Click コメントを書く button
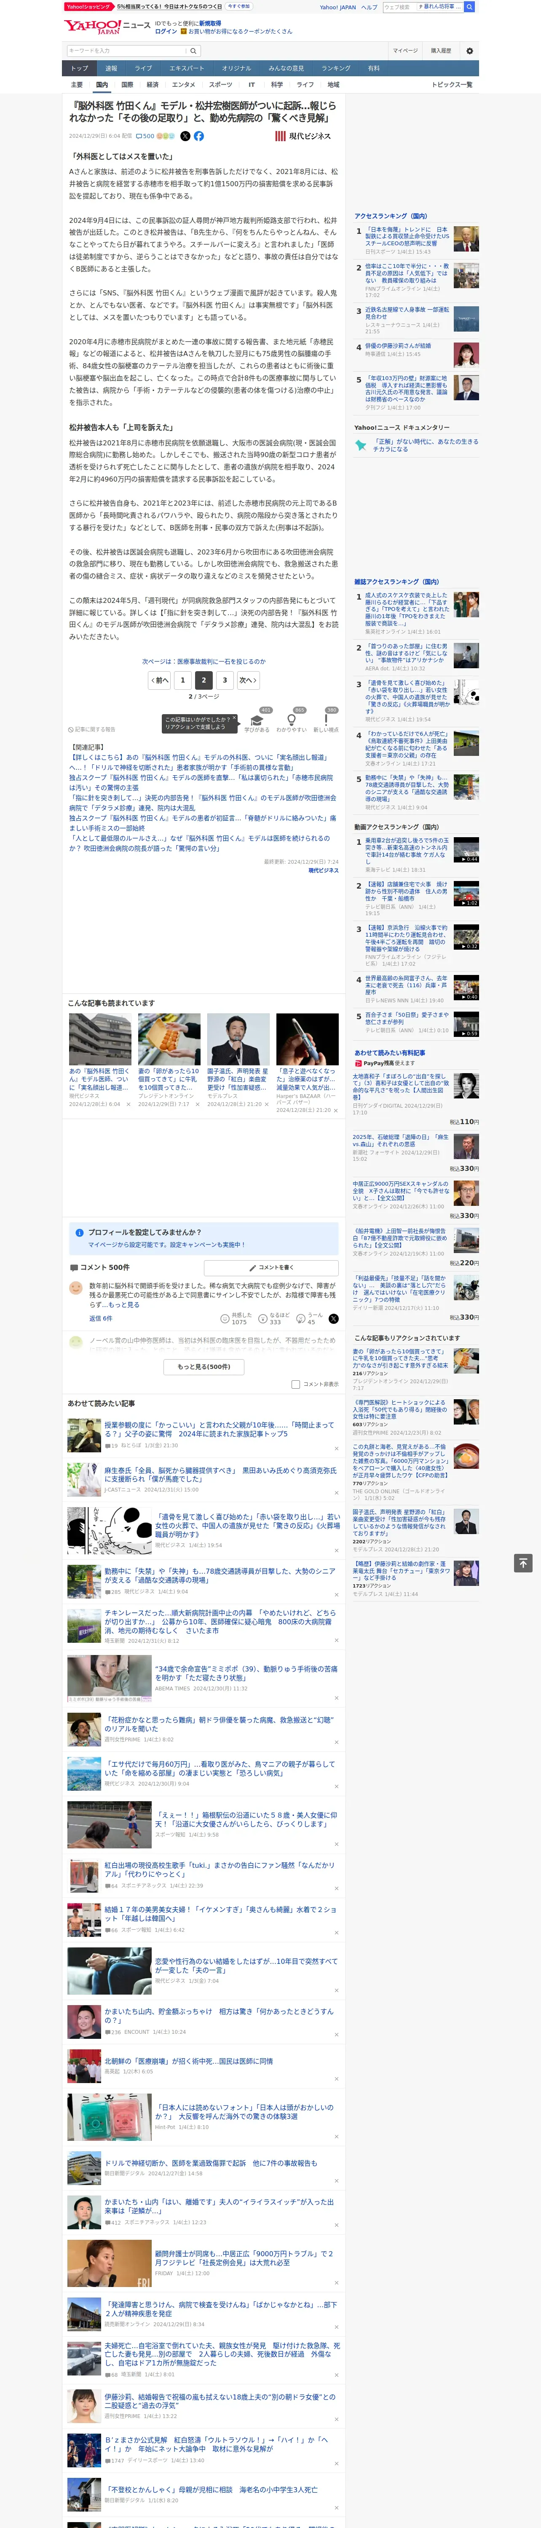The height and width of the screenshot is (2528, 541). point(272,1267)
